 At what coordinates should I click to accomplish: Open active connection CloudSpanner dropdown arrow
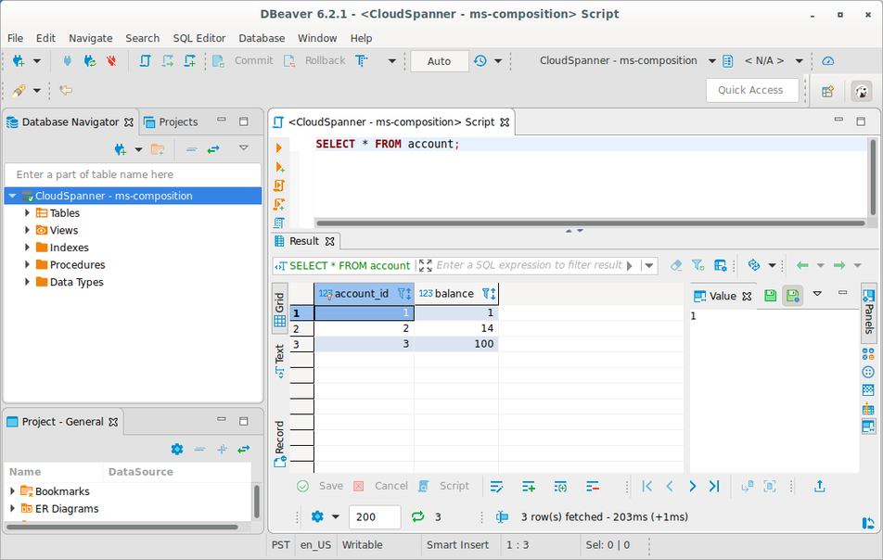click(x=711, y=61)
